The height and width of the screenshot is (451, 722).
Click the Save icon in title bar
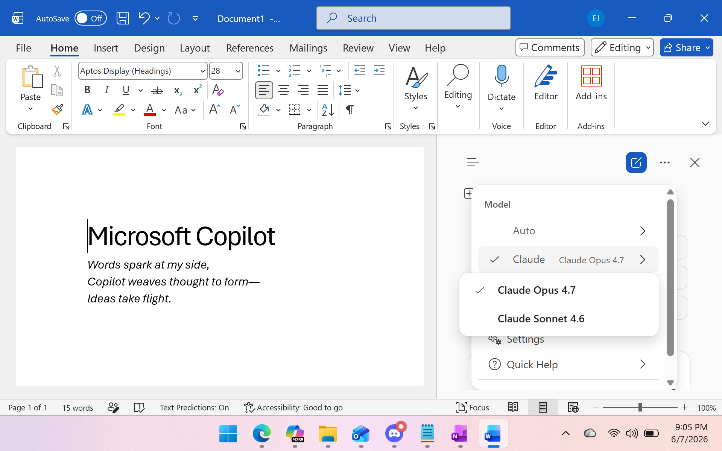123,18
